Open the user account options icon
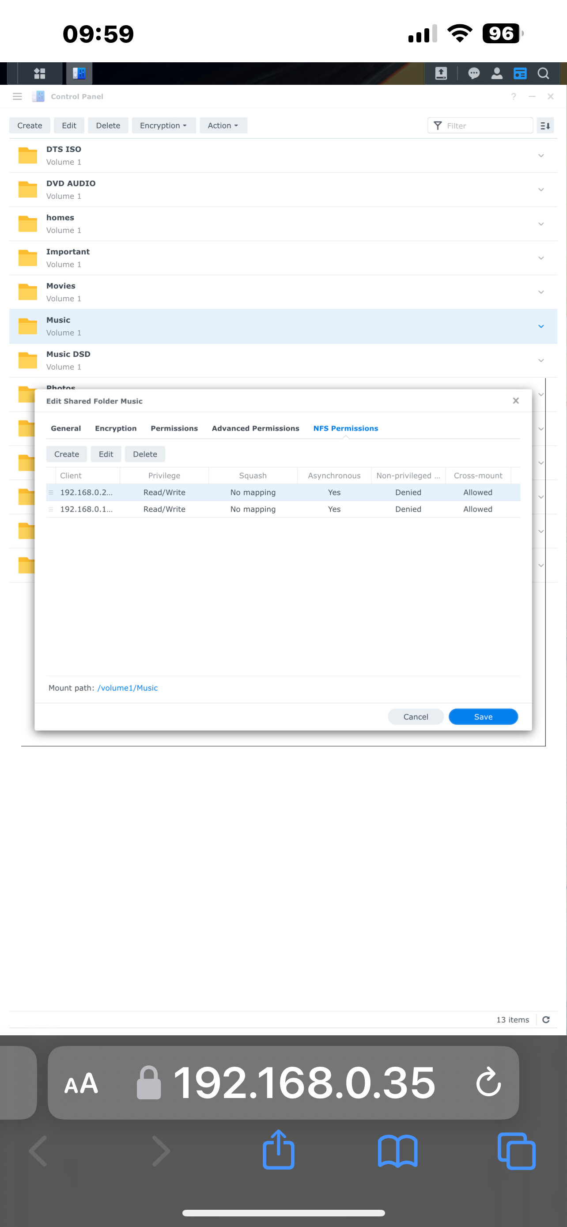Screen dimensions: 567x1227 496,73
